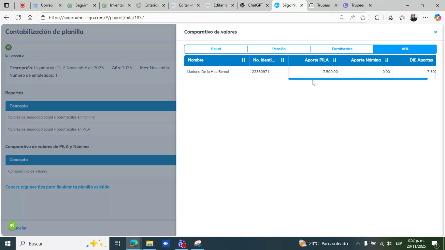The height and width of the screenshot is (250, 445).
Task: Click the green announcement megaphone icon
Action: [12, 226]
